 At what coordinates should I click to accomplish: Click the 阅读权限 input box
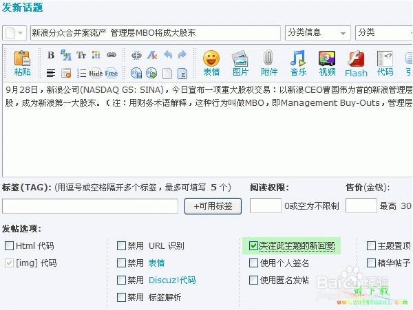[x=266, y=206]
